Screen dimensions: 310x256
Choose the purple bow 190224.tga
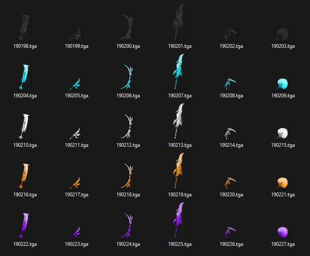(128, 226)
